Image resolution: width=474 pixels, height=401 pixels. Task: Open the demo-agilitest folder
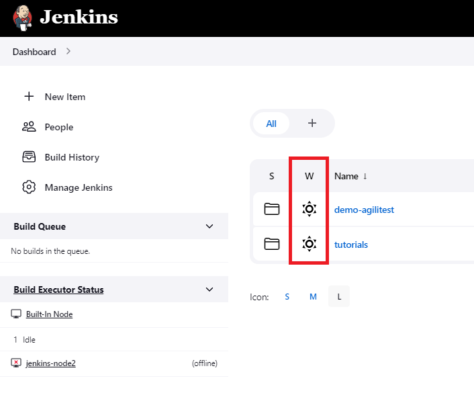tap(364, 210)
